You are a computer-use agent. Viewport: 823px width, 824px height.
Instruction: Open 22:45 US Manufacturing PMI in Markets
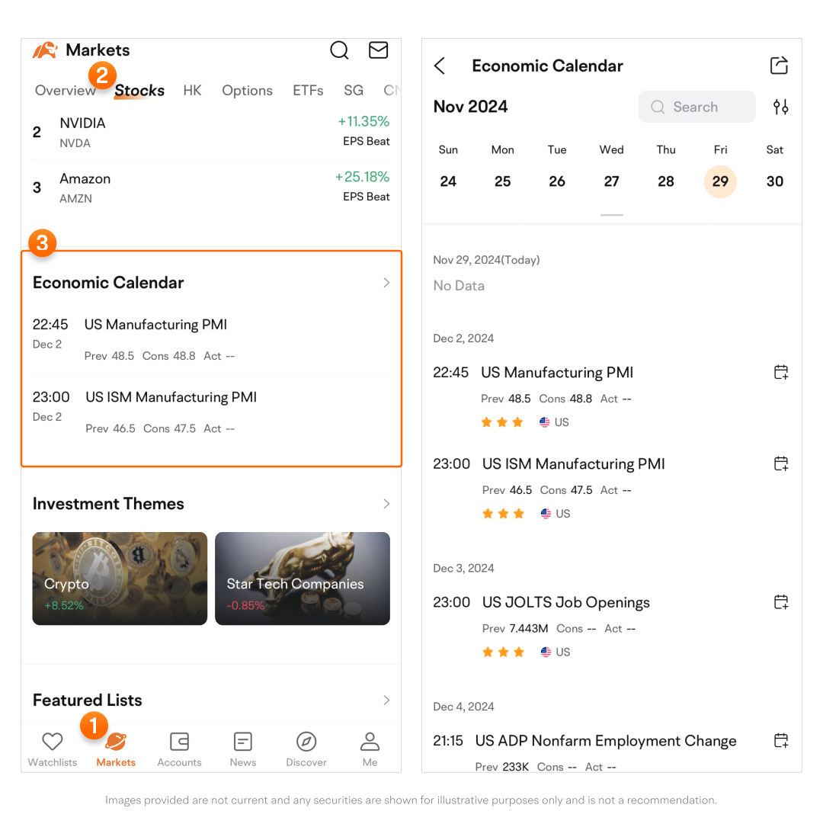[x=211, y=339]
